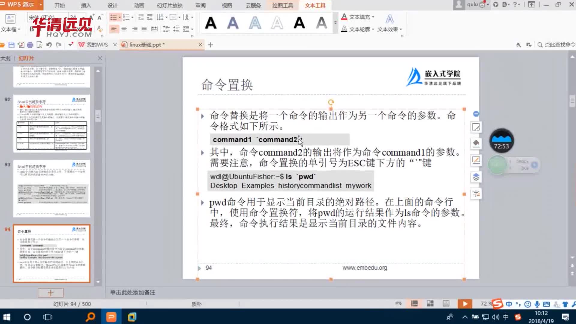Click the increase font size icon

(x=92, y=17)
